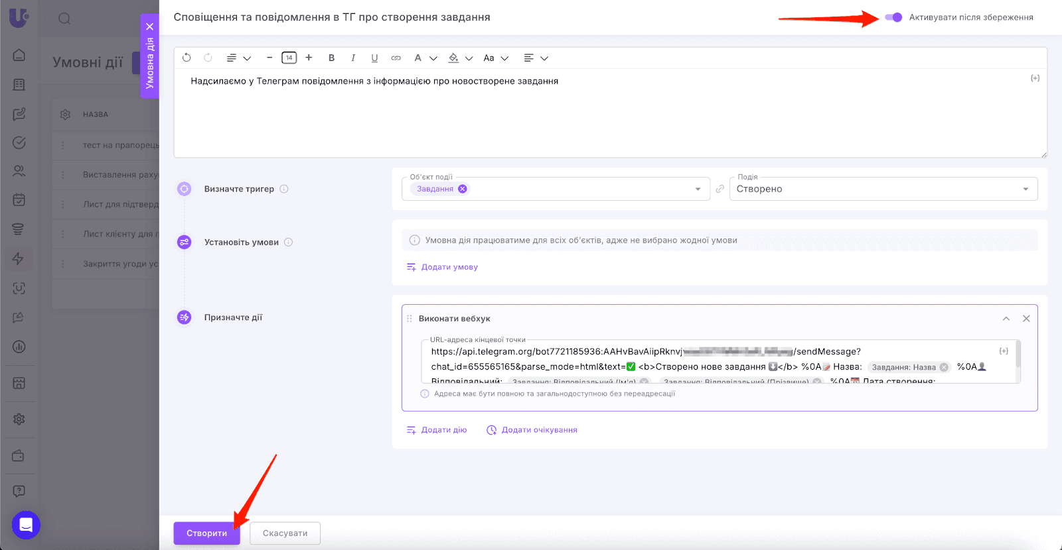Apply italic formatting
Image resolution: width=1062 pixels, height=550 pixels.
click(x=353, y=58)
